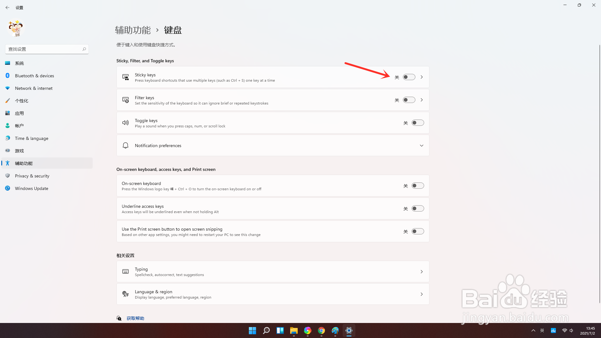601x338 pixels.
Task: Click the back arrow button
Action: 8,7
